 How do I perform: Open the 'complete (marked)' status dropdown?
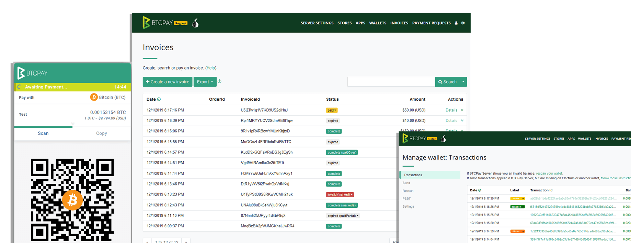[x=342, y=205]
